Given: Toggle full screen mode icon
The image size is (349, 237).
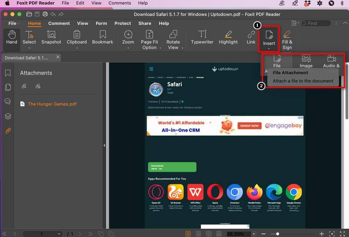Looking at the screenshot, I should [x=342, y=234].
